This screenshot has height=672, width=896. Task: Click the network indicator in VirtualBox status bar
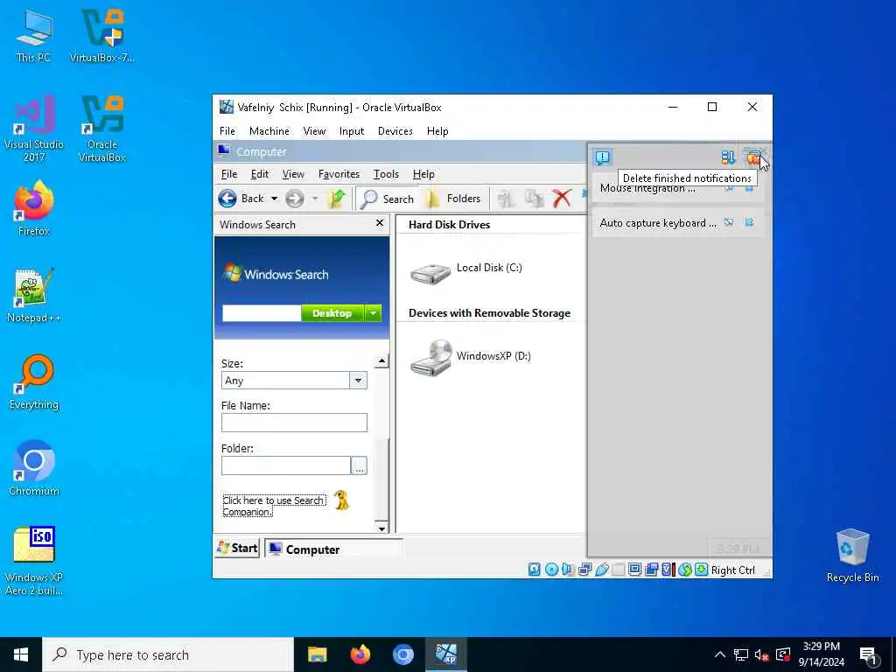coord(584,570)
